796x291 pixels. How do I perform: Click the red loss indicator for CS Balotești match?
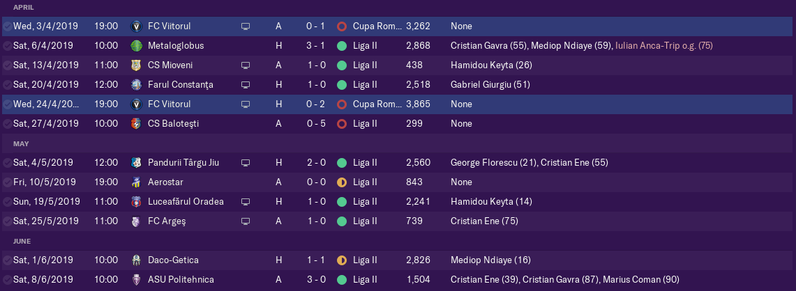(x=342, y=124)
